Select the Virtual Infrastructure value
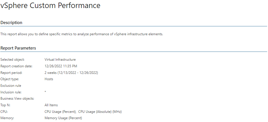268x122 pixels. 60,60
